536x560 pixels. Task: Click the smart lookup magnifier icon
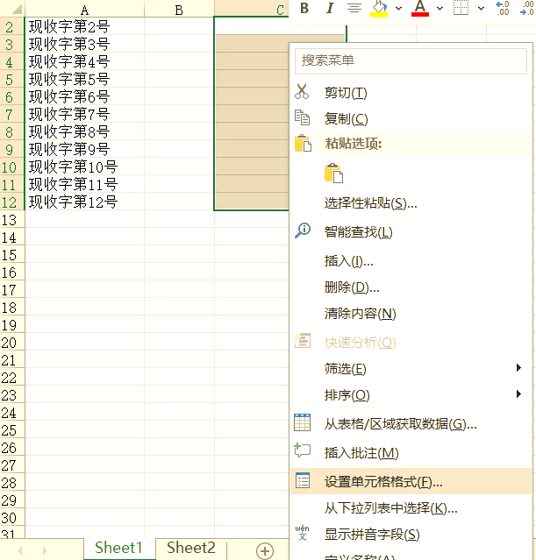tap(303, 230)
